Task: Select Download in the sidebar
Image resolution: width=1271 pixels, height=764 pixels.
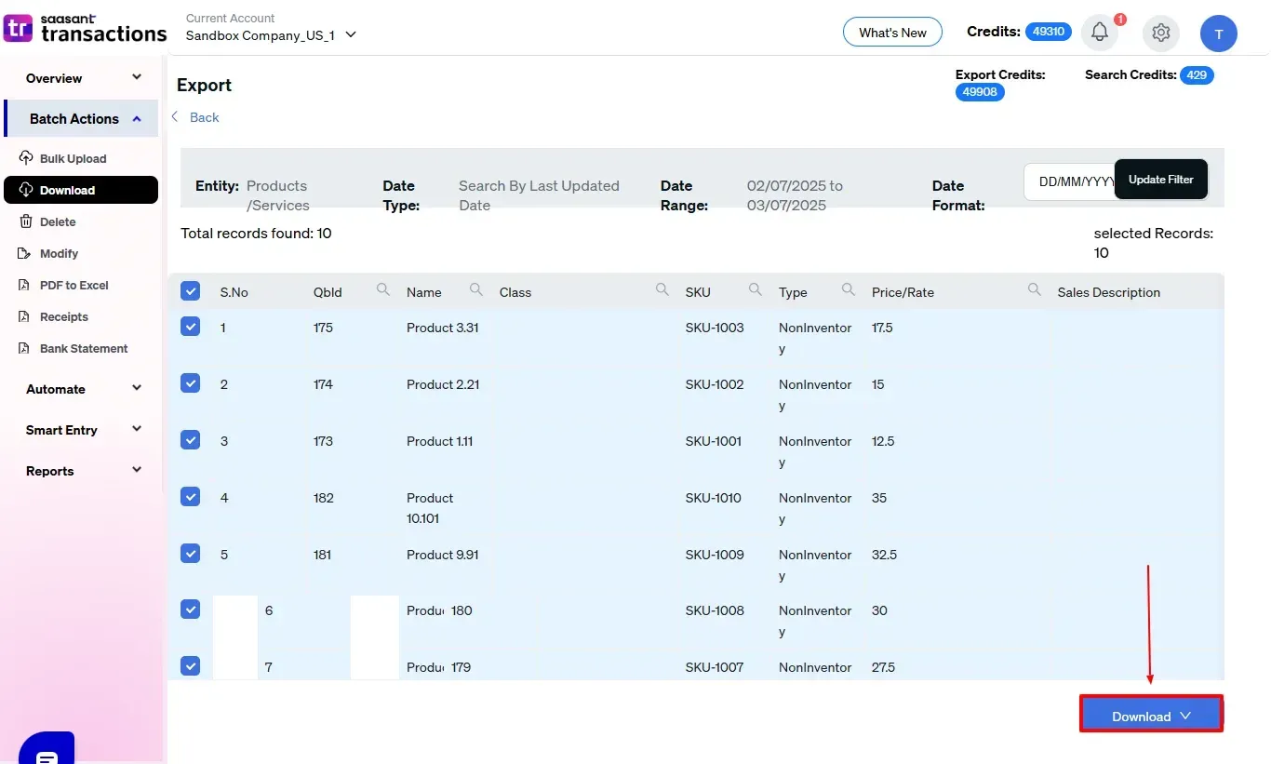Action: (x=81, y=190)
